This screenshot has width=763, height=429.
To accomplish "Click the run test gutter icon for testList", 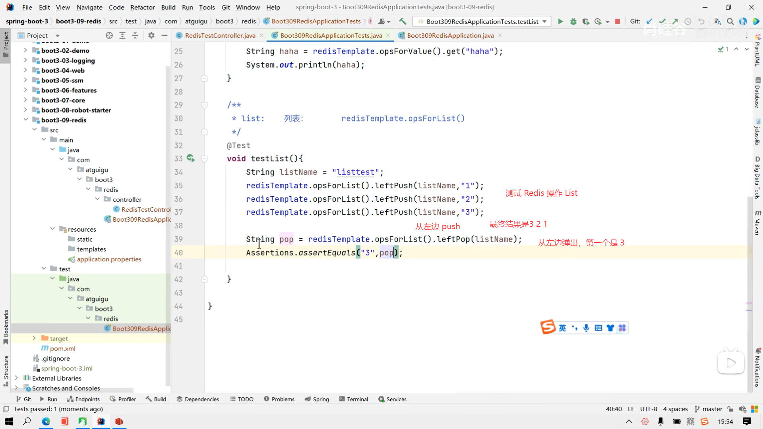I will [191, 158].
